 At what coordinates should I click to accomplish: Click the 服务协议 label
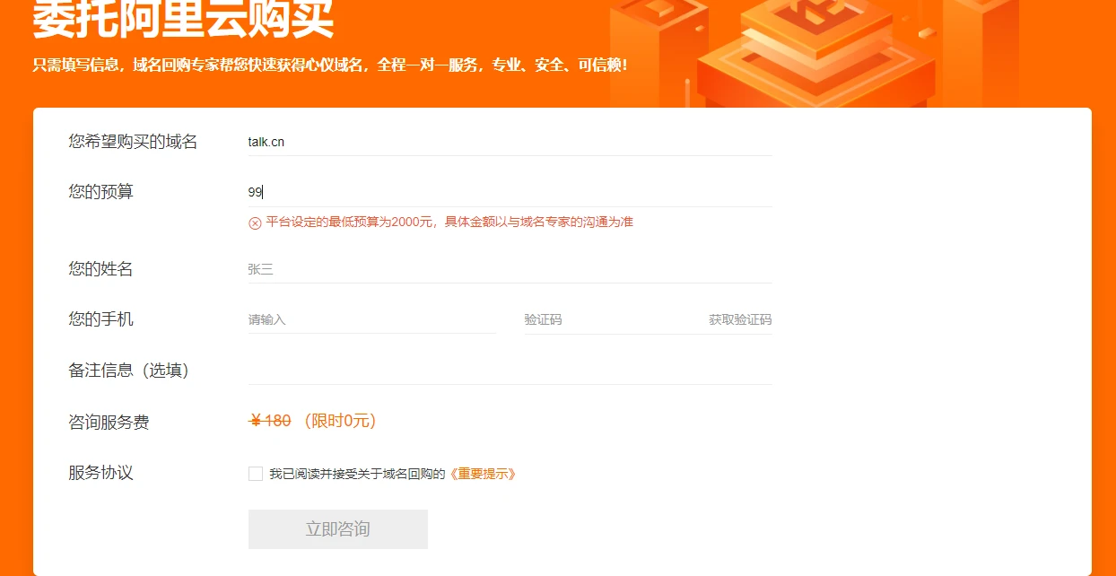100,473
